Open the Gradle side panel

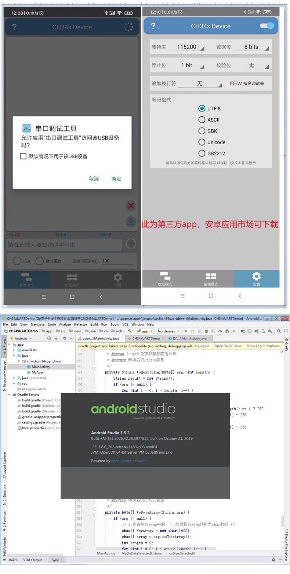[x=286, y=344]
